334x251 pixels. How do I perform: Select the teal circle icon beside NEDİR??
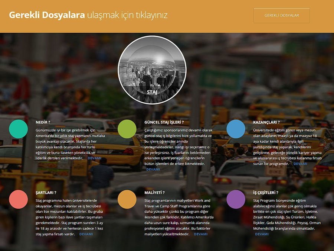coord(19,128)
